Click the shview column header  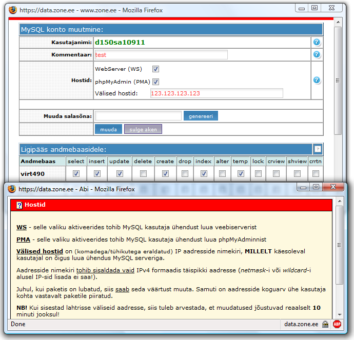pyautogui.click(x=297, y=162)
